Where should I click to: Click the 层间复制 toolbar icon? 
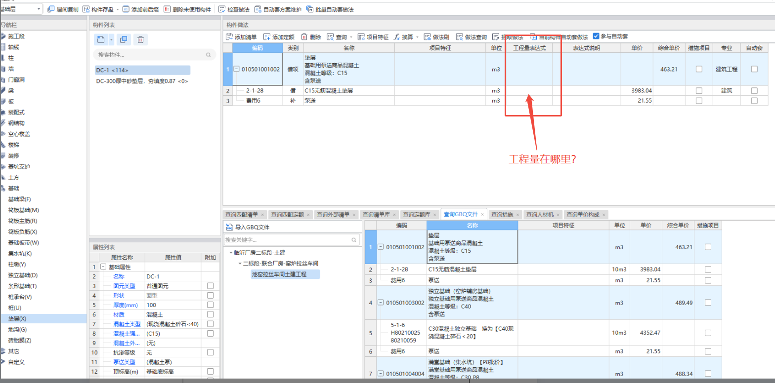51,9
